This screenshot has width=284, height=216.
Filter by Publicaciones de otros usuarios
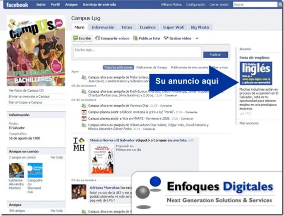[x=190, y=68]
